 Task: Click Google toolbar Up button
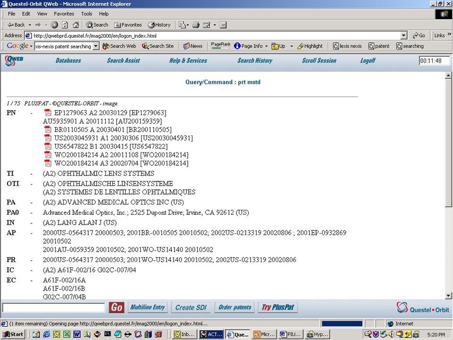click(278, 46)
